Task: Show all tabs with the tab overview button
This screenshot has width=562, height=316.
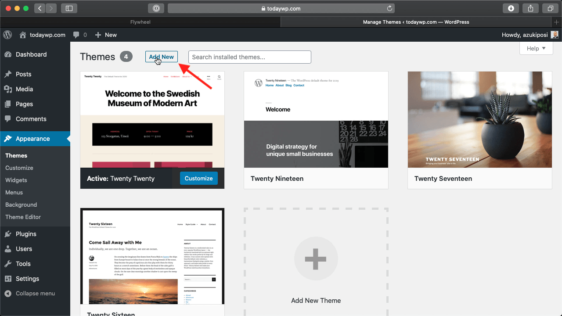Action: pos(550,8)
